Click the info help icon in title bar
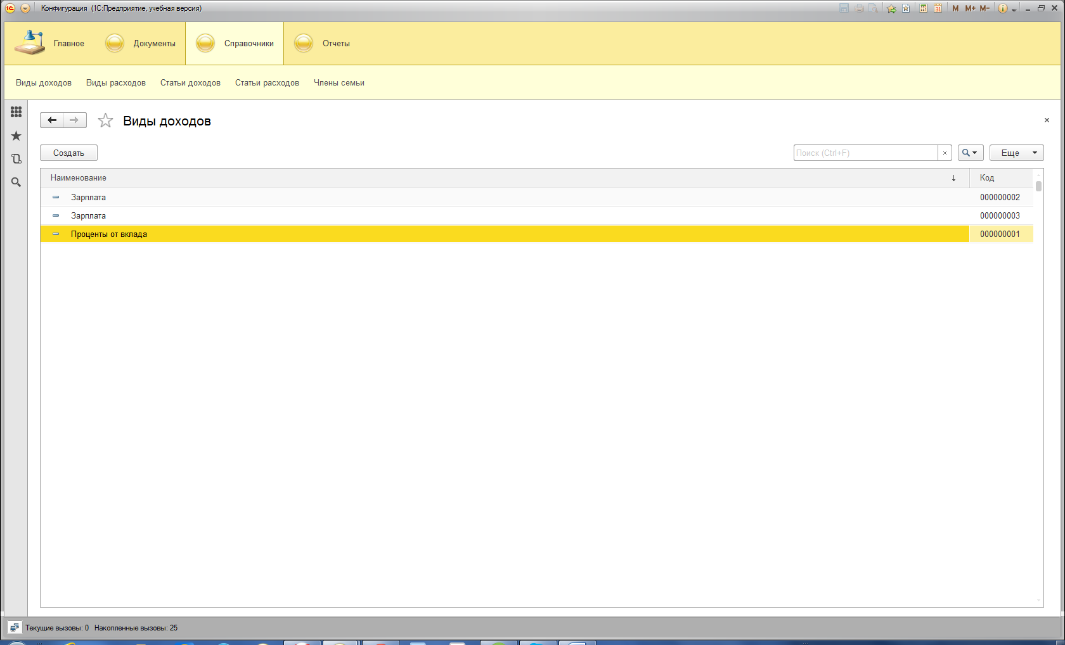Image resolution: width=1065 pixels, height=645 pixels. tap(1003, 8)
